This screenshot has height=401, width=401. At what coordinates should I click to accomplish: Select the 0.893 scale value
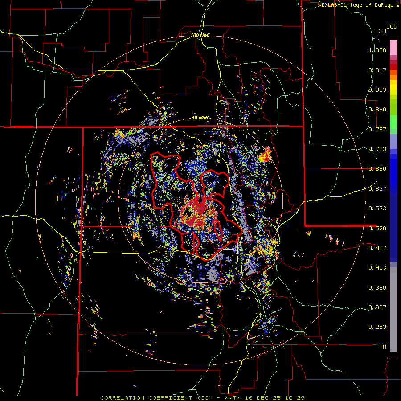coord(377,90)
